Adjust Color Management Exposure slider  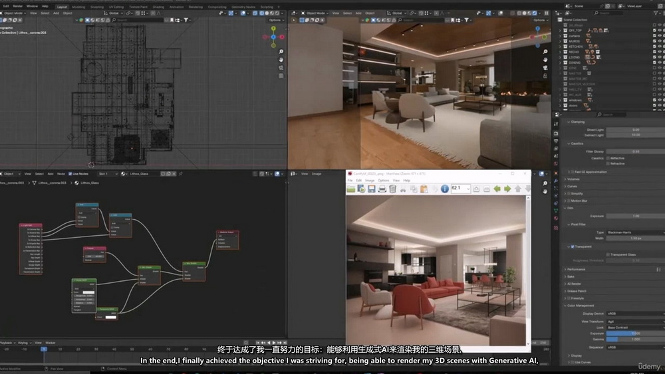[635, 333]
